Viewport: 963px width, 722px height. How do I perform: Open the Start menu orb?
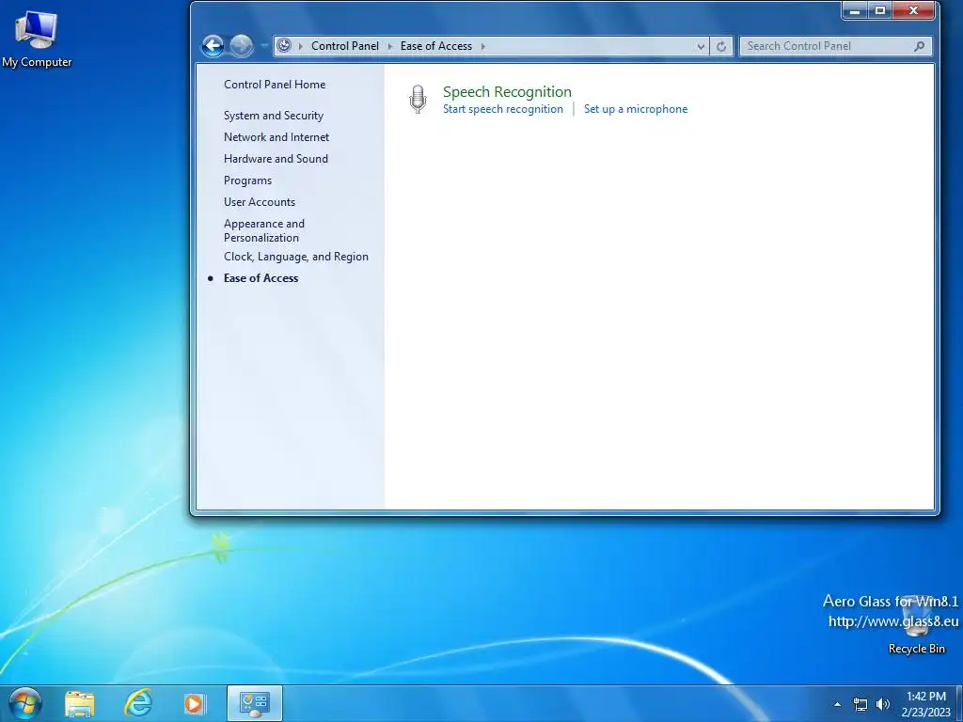(24, 703)
